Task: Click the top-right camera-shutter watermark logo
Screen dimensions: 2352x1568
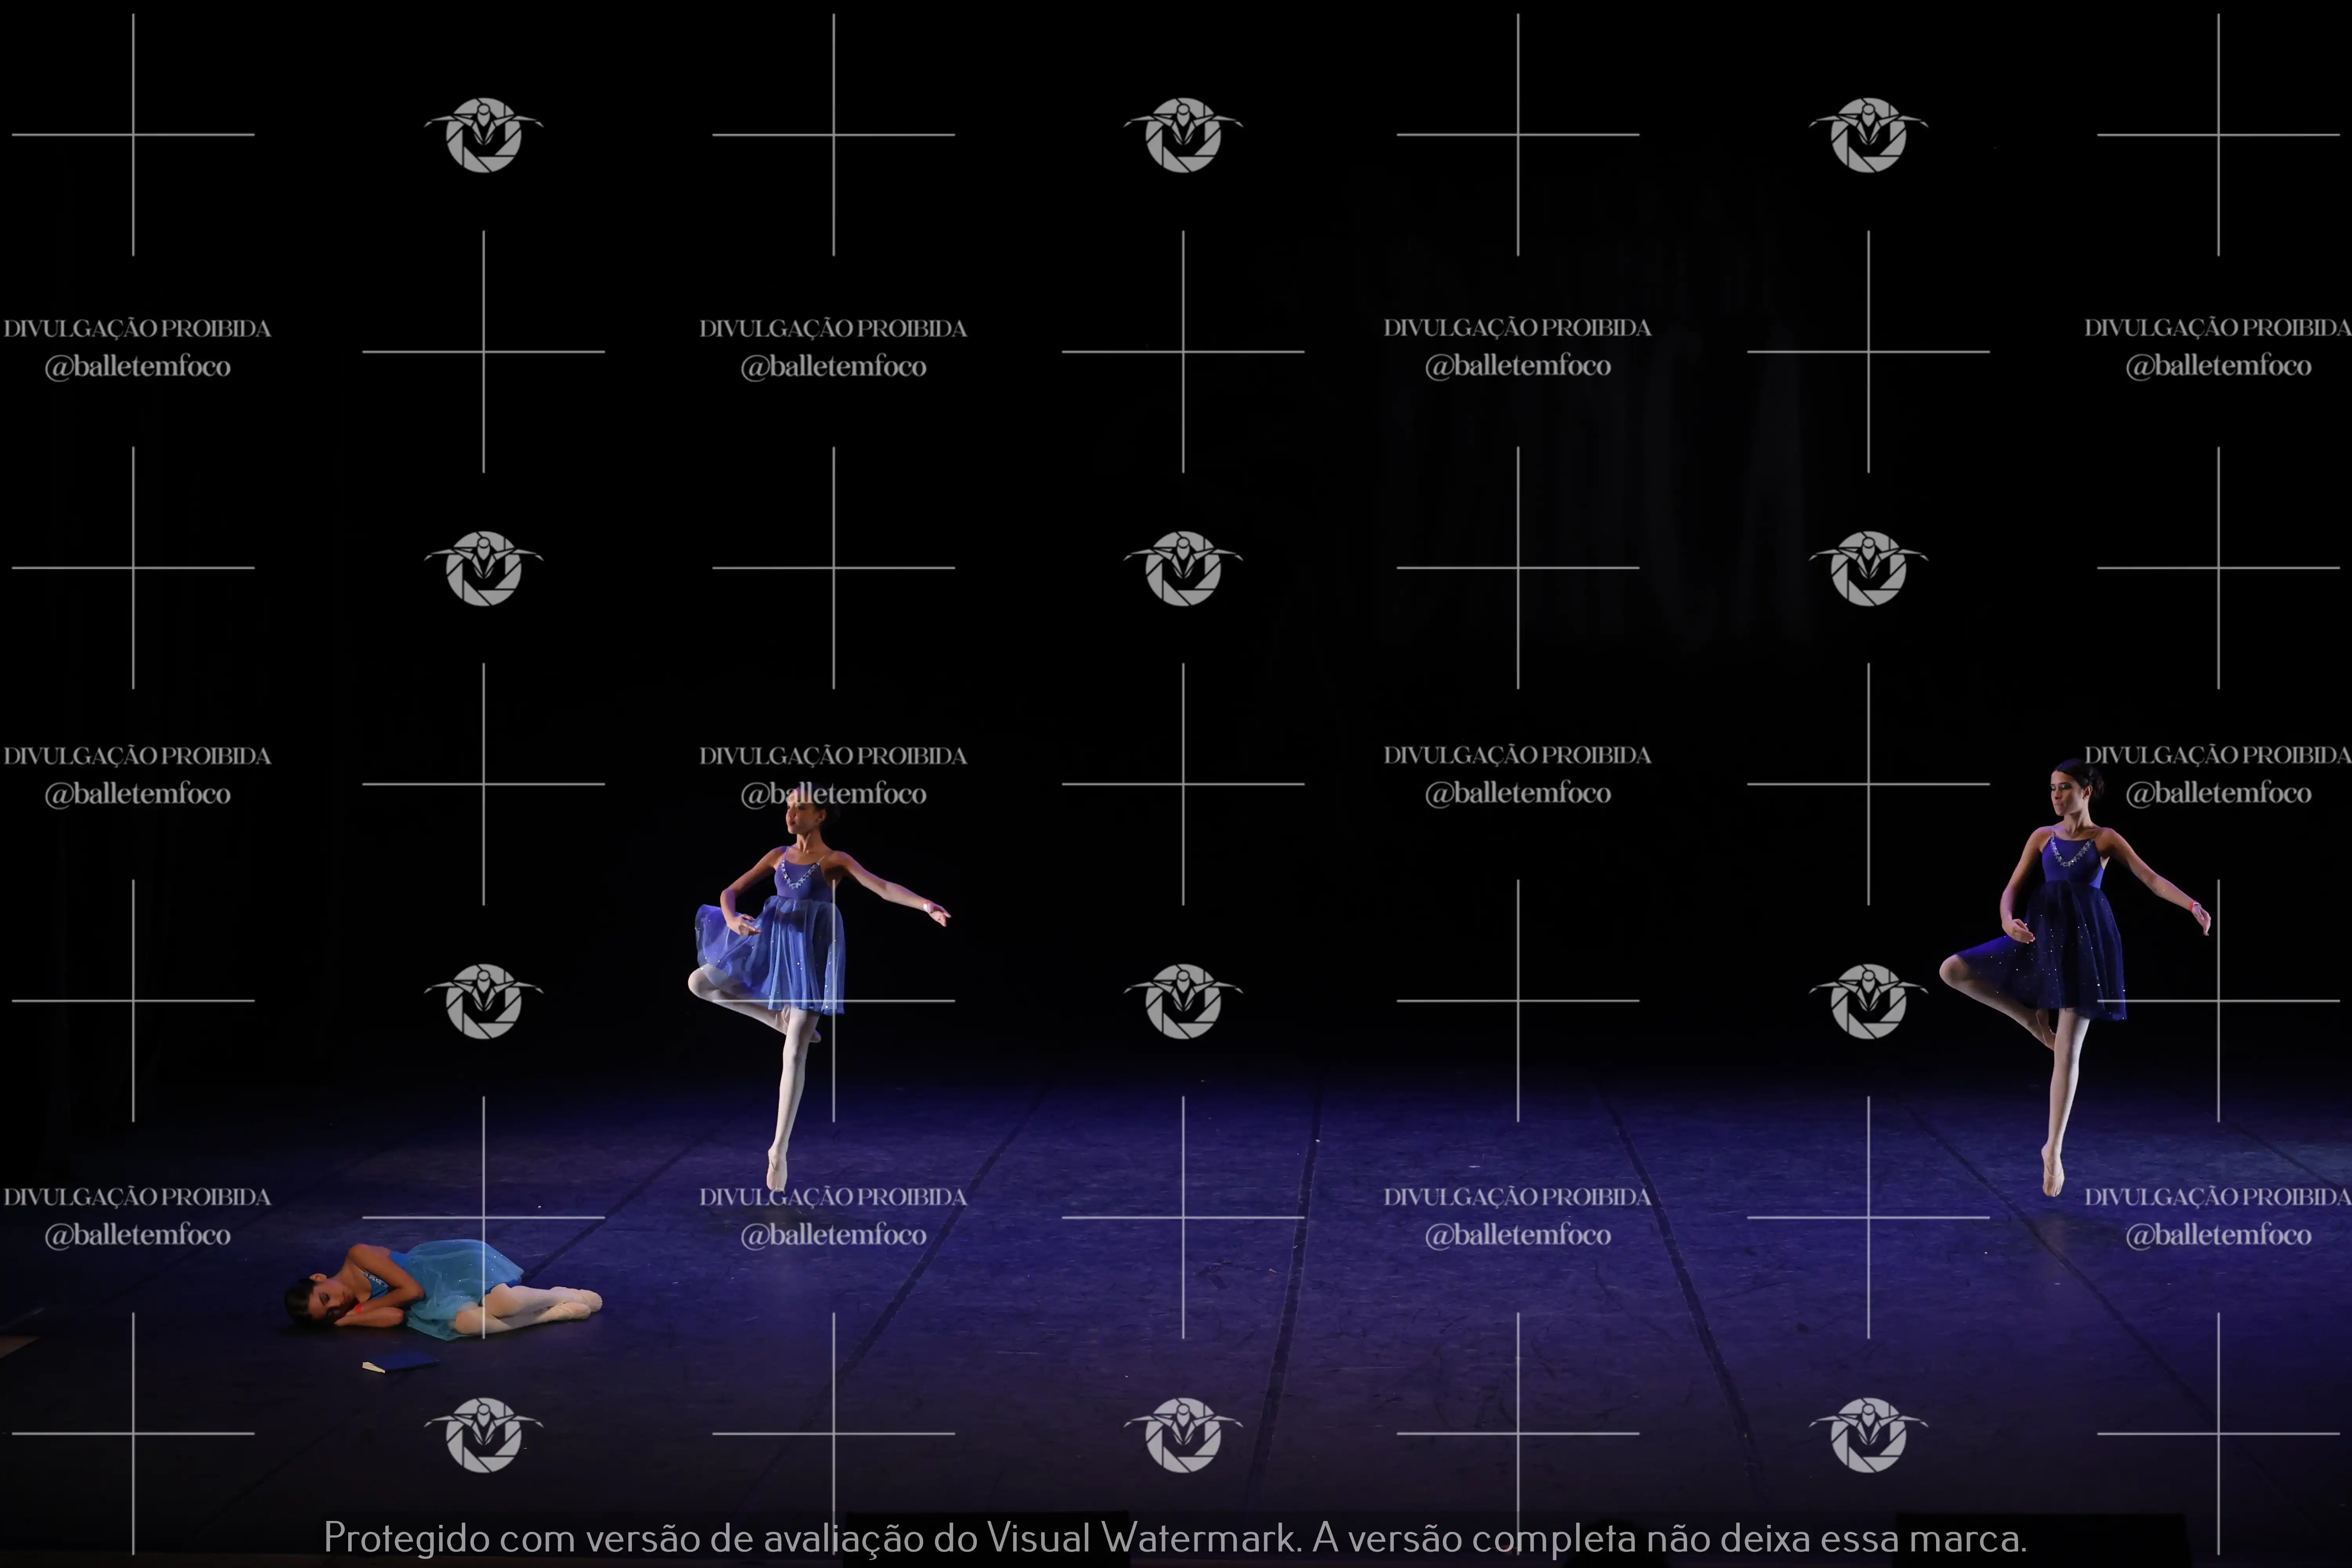Action: [1867, 135]
